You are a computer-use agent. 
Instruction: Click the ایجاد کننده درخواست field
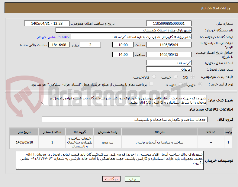[x=131, y=37]
